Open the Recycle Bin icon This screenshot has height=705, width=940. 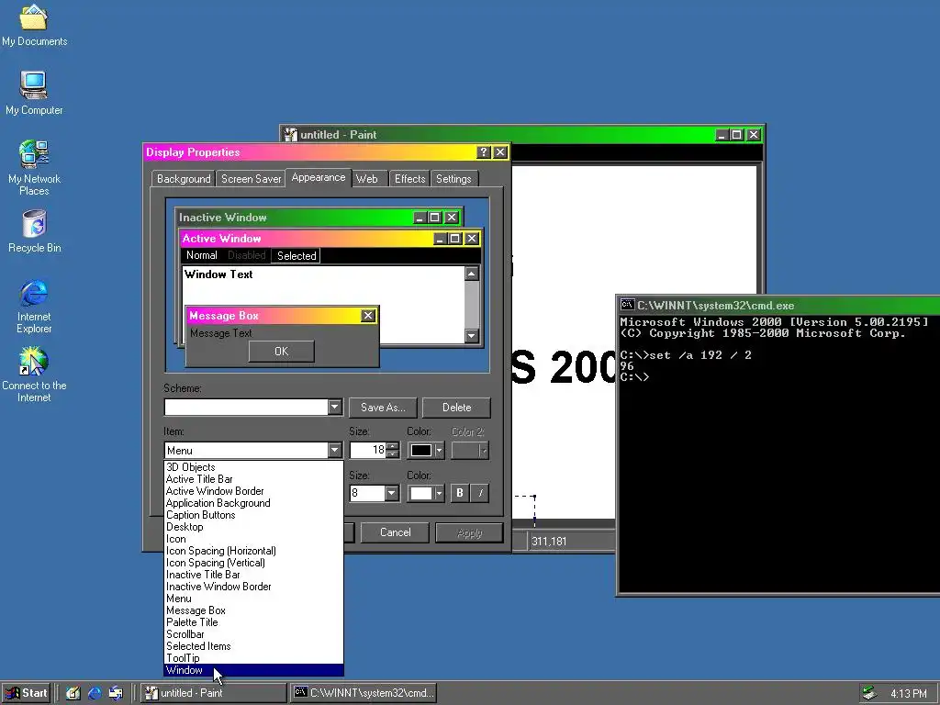(34, 231)
